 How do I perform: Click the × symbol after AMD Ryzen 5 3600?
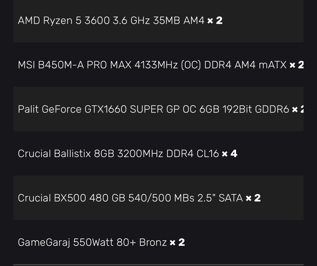click(210, 21)
